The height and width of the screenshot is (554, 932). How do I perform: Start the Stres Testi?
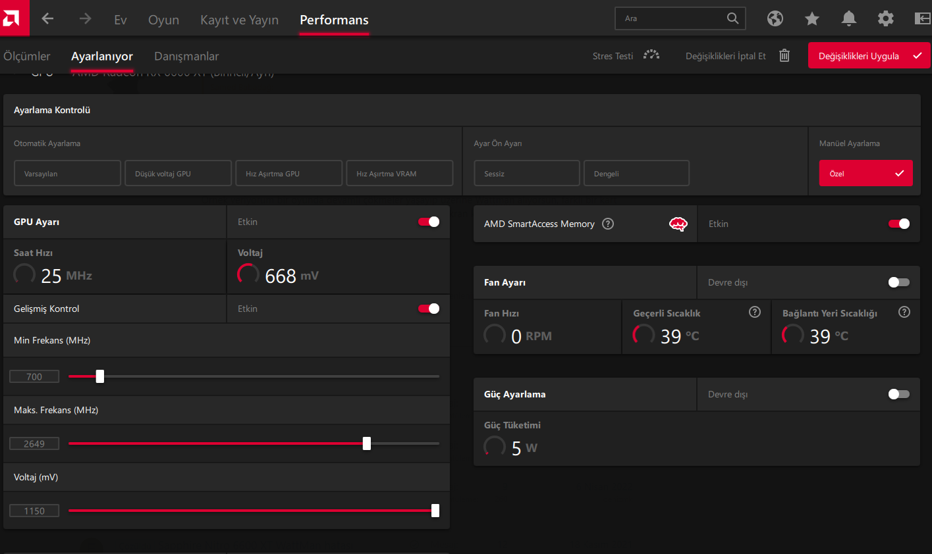coord(613,56)
